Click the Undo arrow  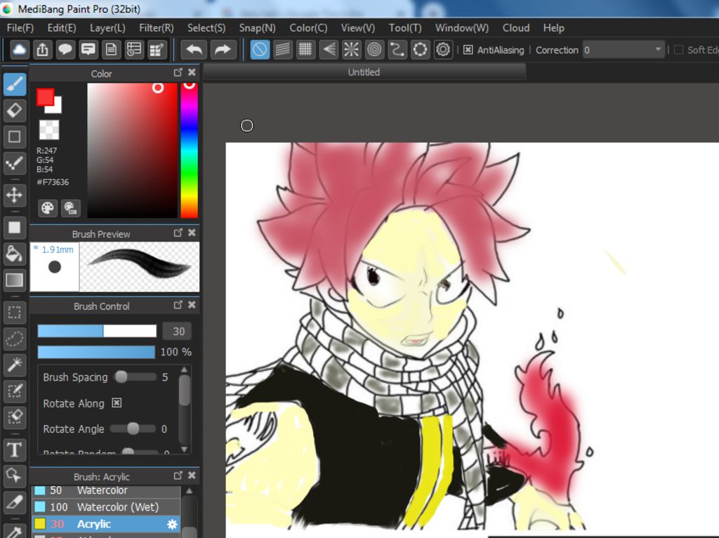(194, 50)
